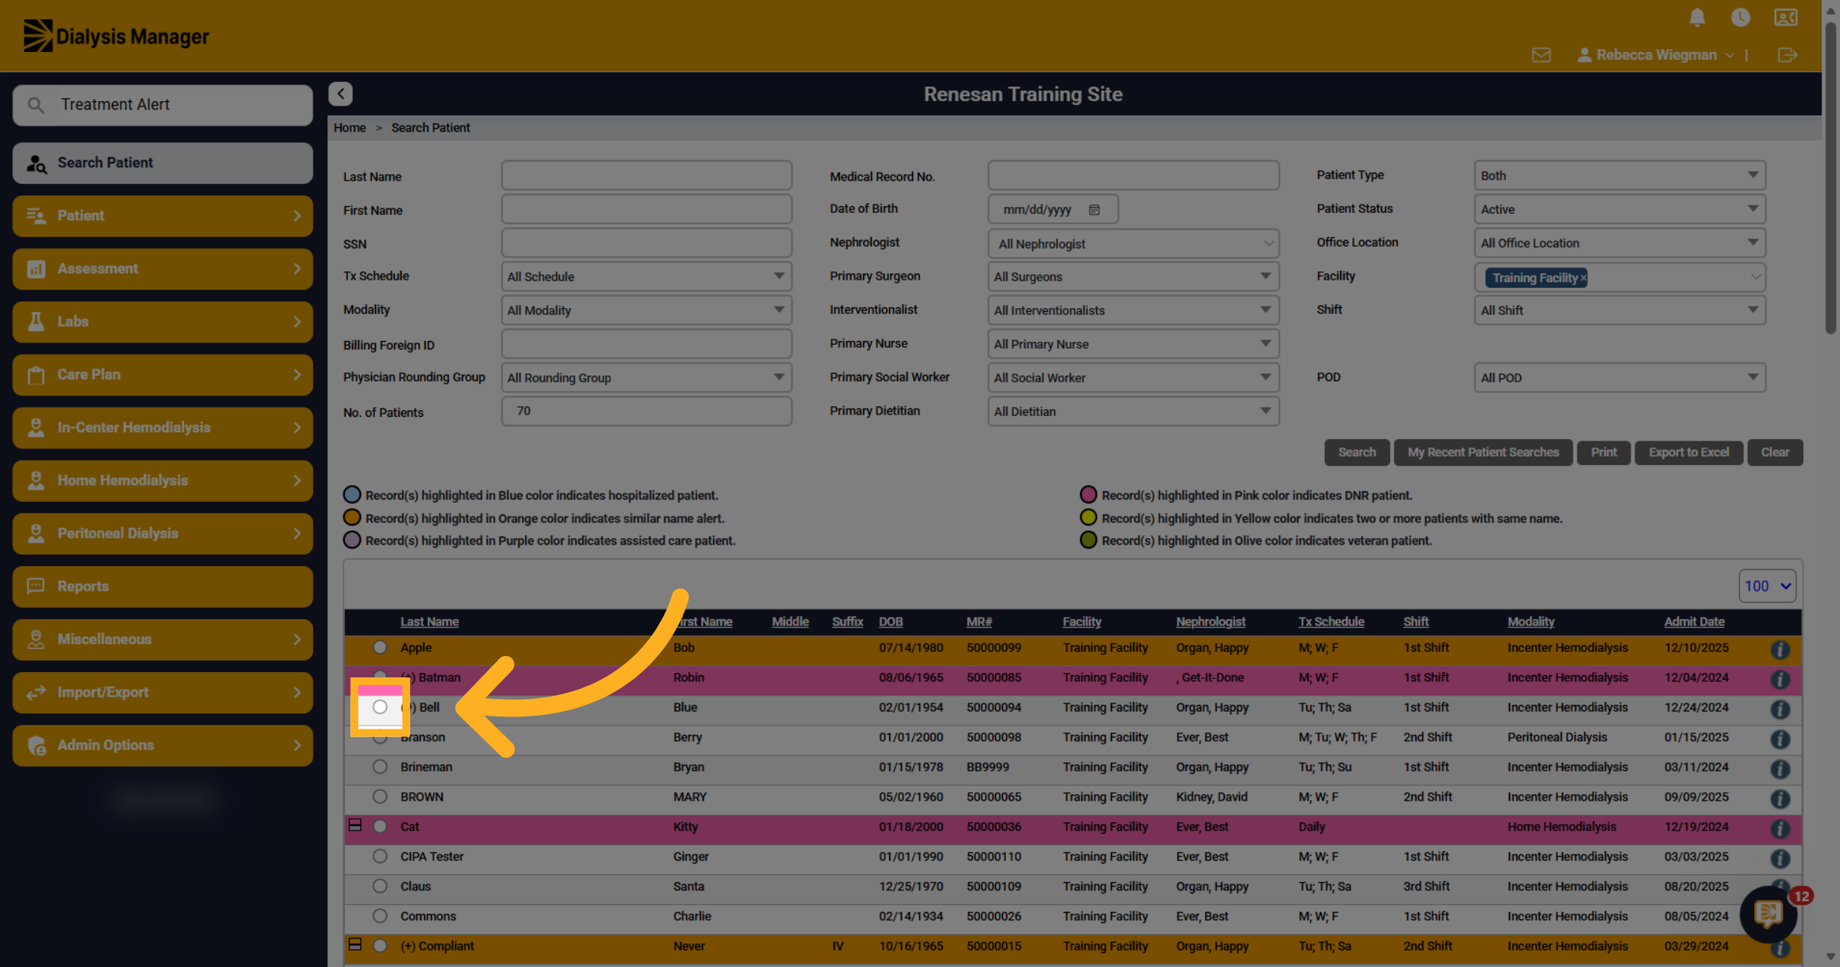
Task: Remove the Training Facility tag
Action: 1583,277
